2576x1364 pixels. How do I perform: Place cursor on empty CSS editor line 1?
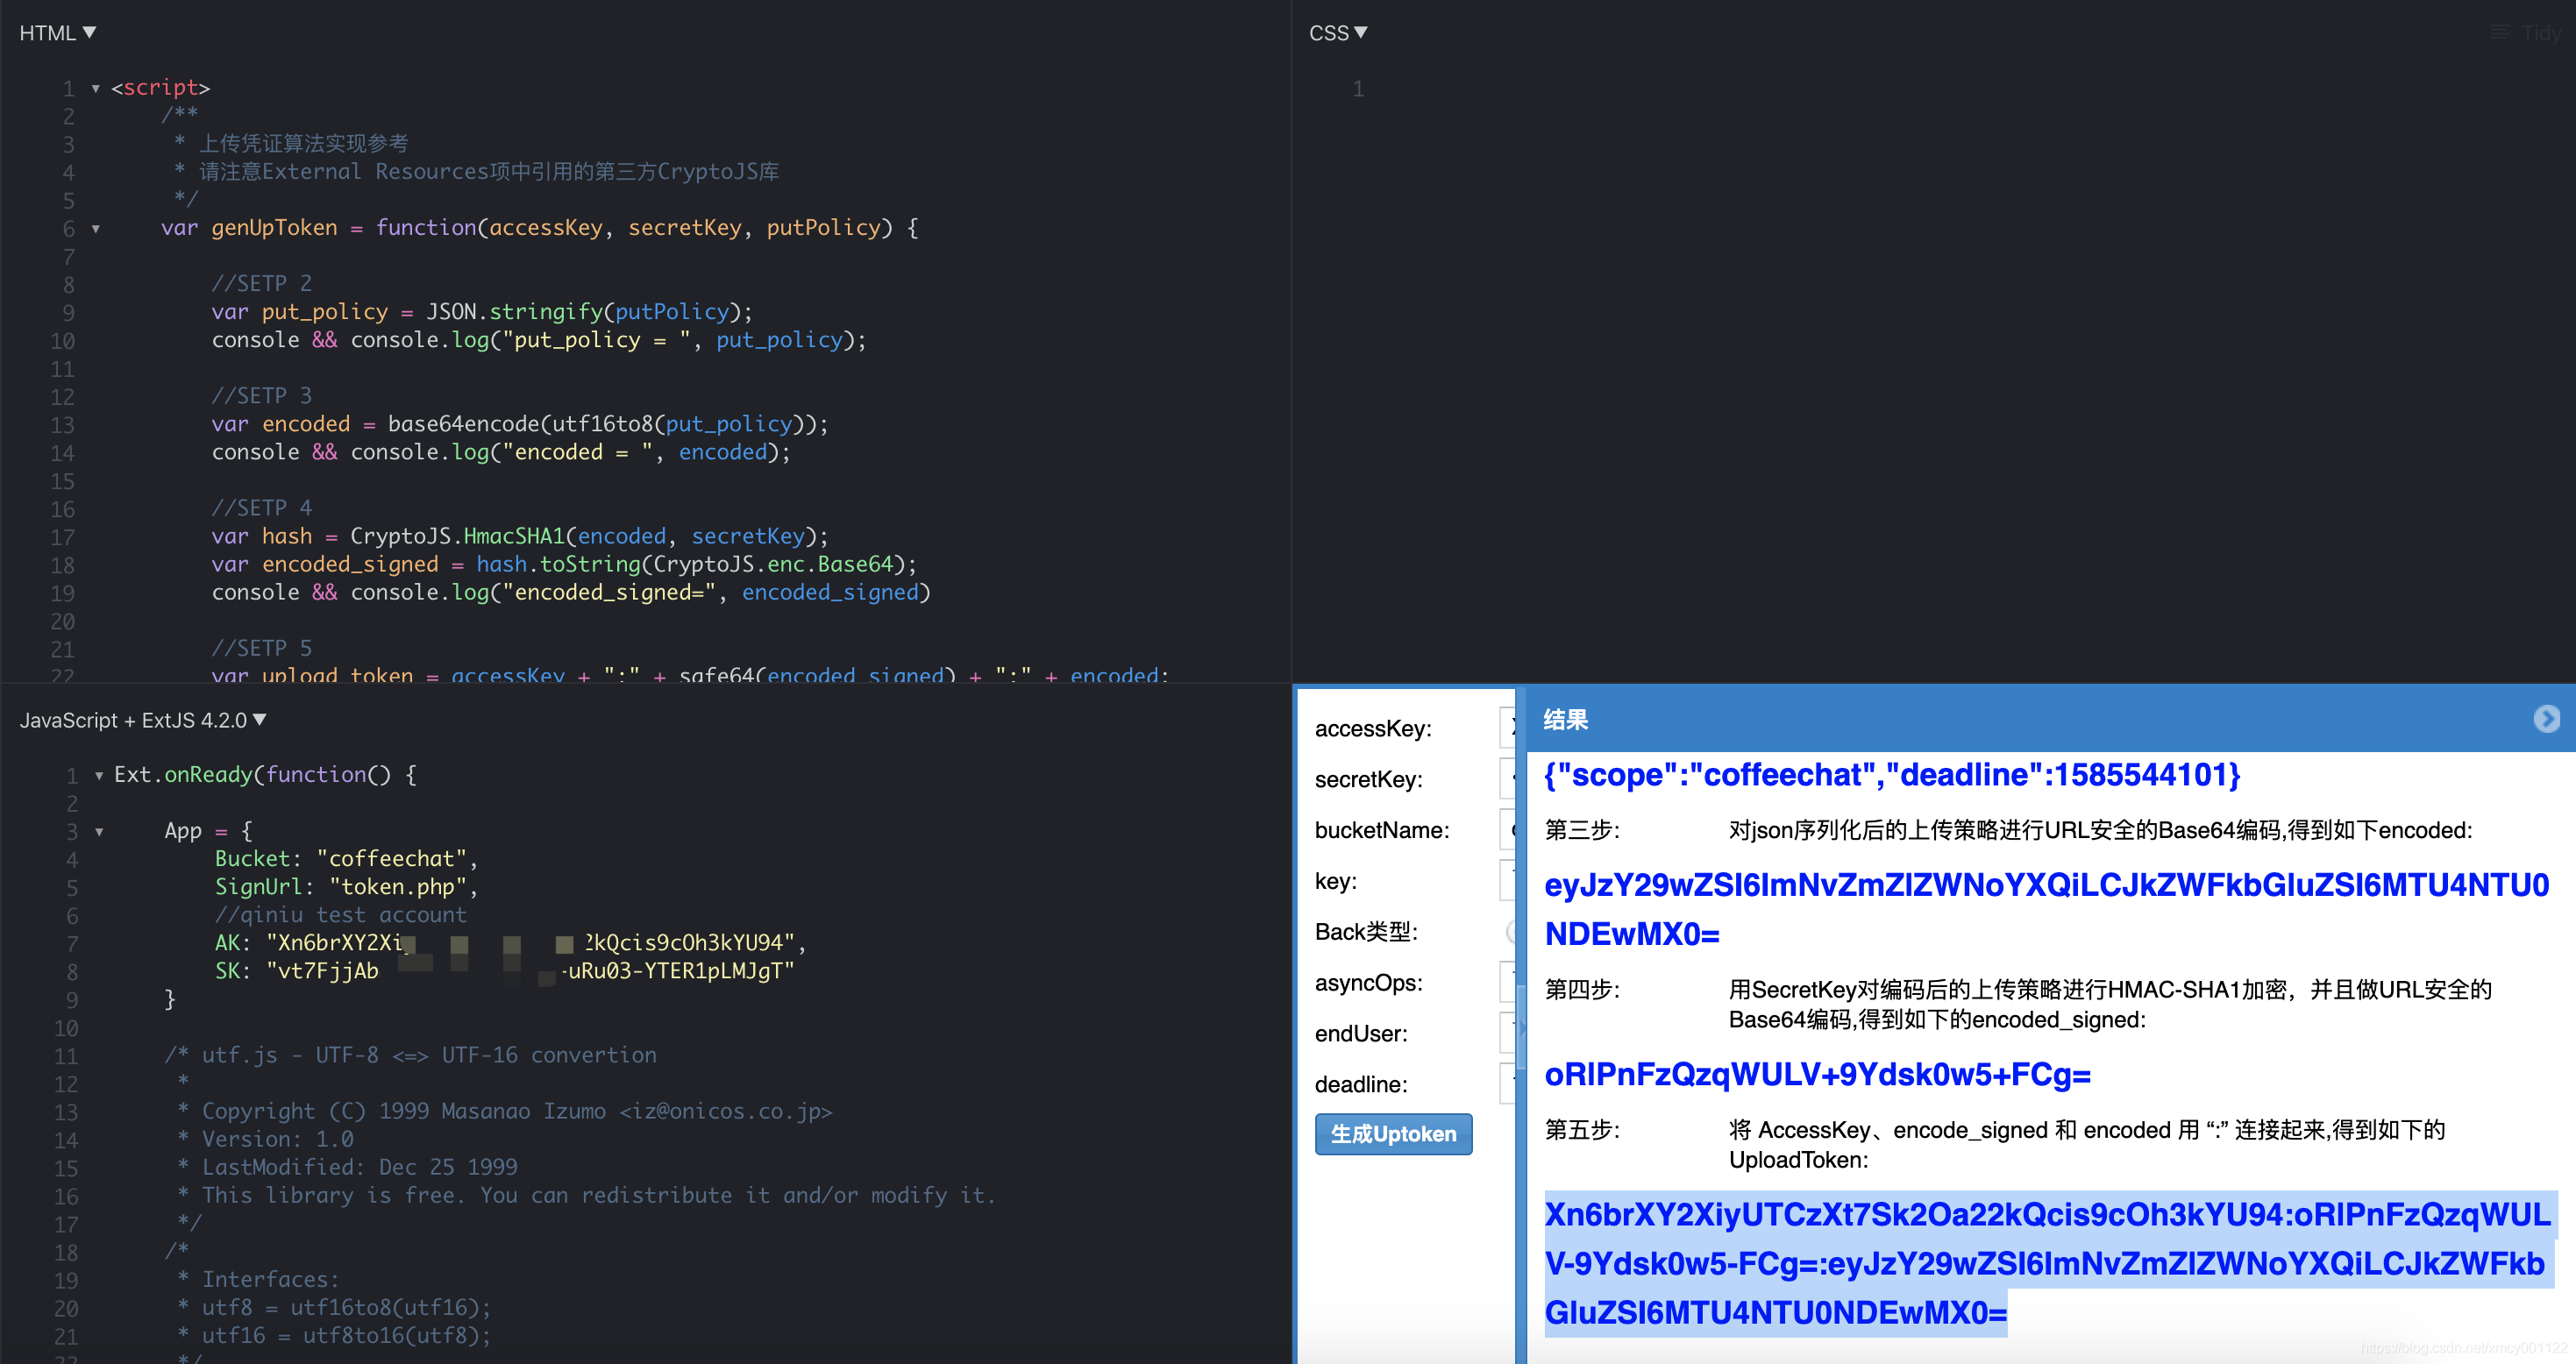(x=1960, y=89)
